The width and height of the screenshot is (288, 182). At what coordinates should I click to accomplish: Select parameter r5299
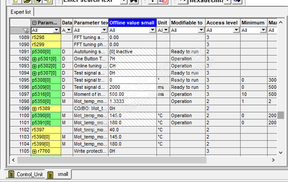tap(46, 45)
